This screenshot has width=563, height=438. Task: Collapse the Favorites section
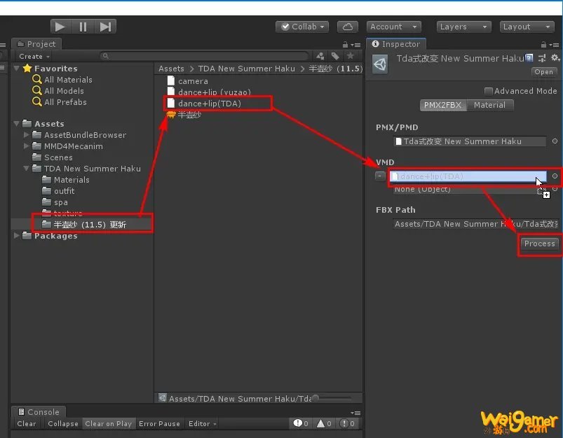tap(17, 68)
